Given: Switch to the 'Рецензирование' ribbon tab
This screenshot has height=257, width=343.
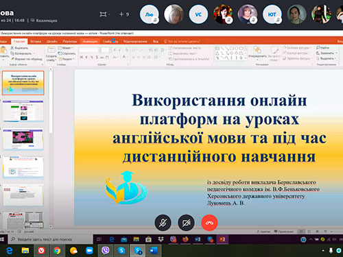Looking at the screenshot, I should (x=135, y=41).
